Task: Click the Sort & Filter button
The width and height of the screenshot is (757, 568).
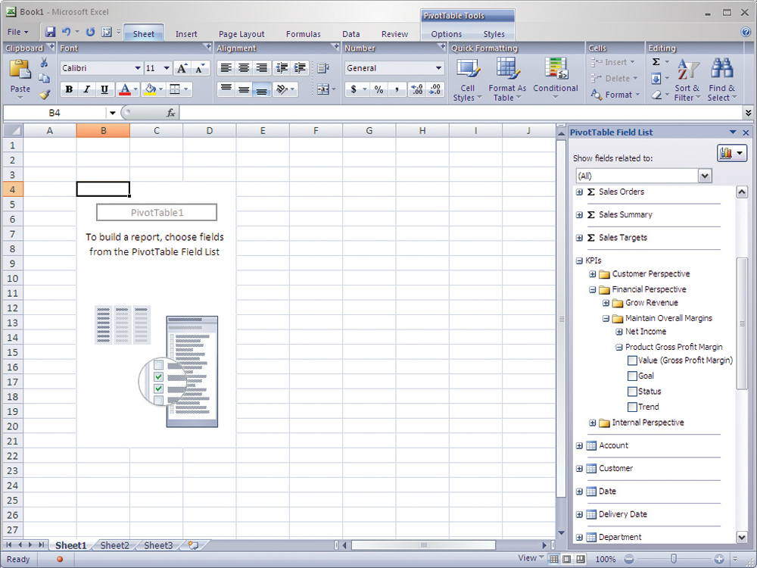Action: (x=687, y=80)
